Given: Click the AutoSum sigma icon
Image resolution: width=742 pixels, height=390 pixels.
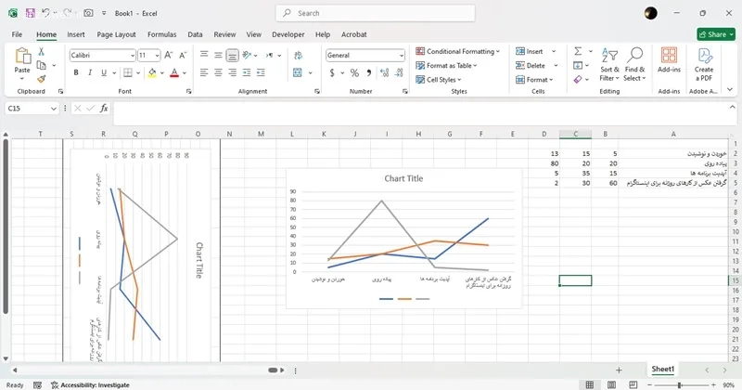Looking at the screenshot, I should tap(578, 51).
